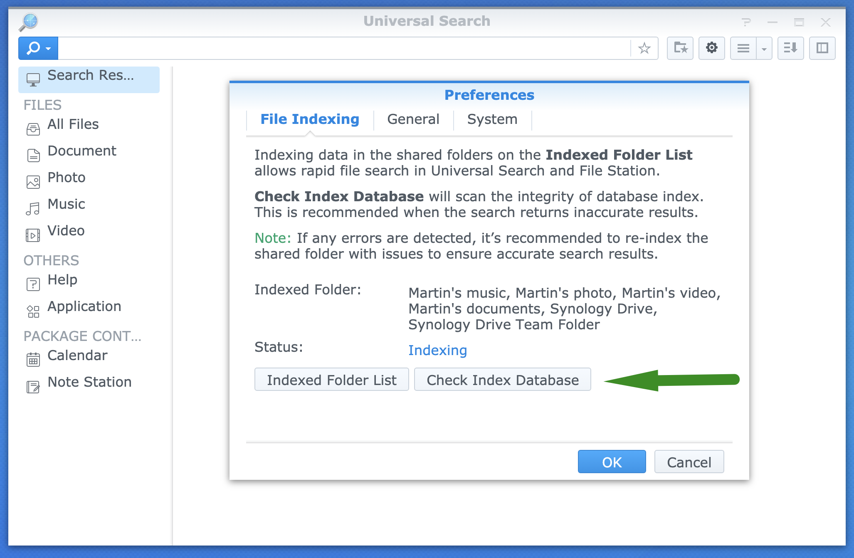Click the blue Indexing status link
The width and height of the screenshot is (854, 558).
click(x=437, y=351)
